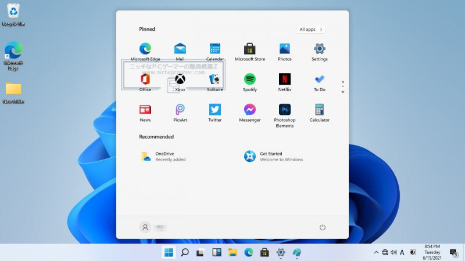Launch Spotify

pos(250,82)
